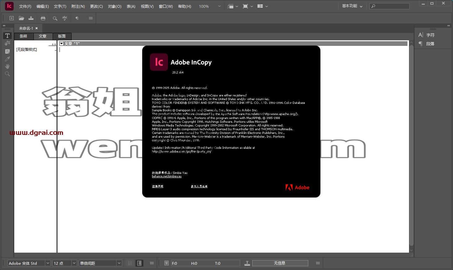Select the 未命名-1 document tab
The height and width of the screenshot is (270, 453).
(x=26, y=28)
